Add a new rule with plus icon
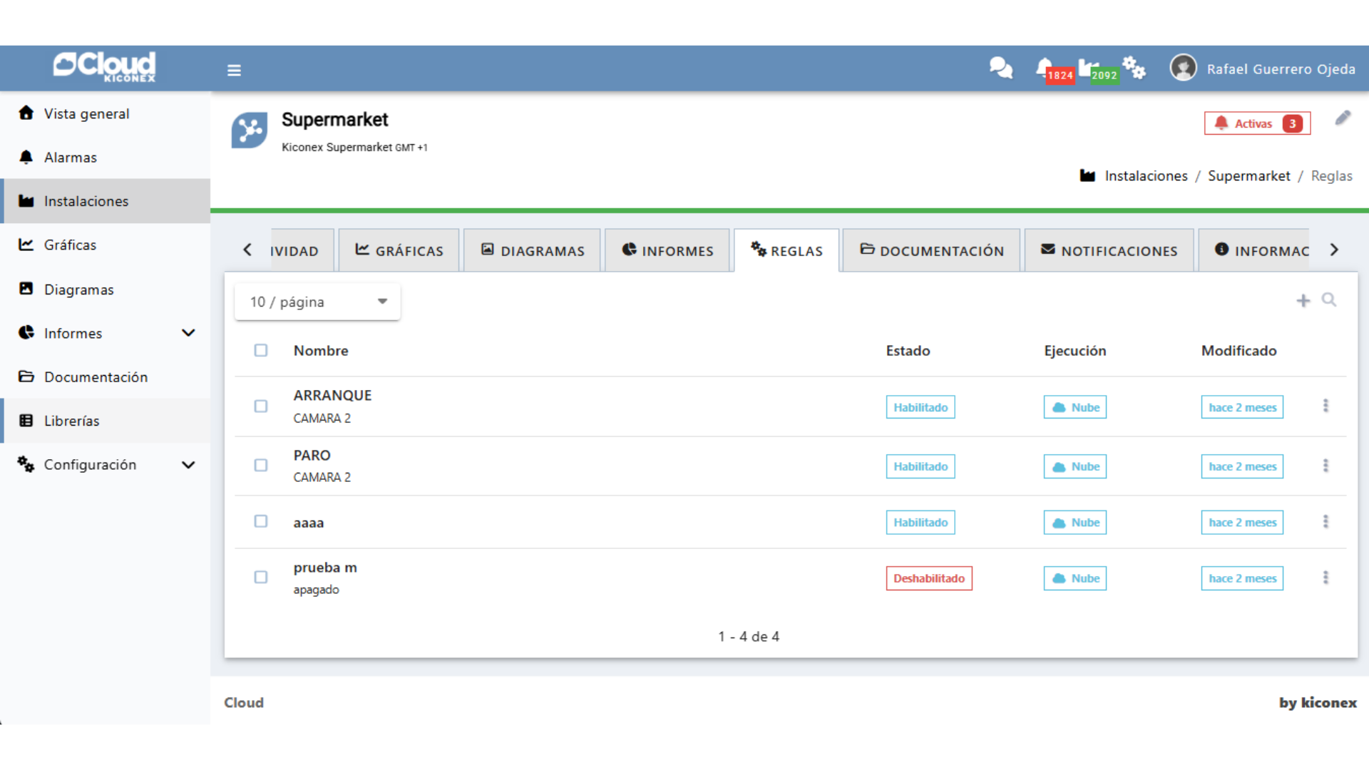This screenshot has width=1369, height=770. tap(1303, 301)
